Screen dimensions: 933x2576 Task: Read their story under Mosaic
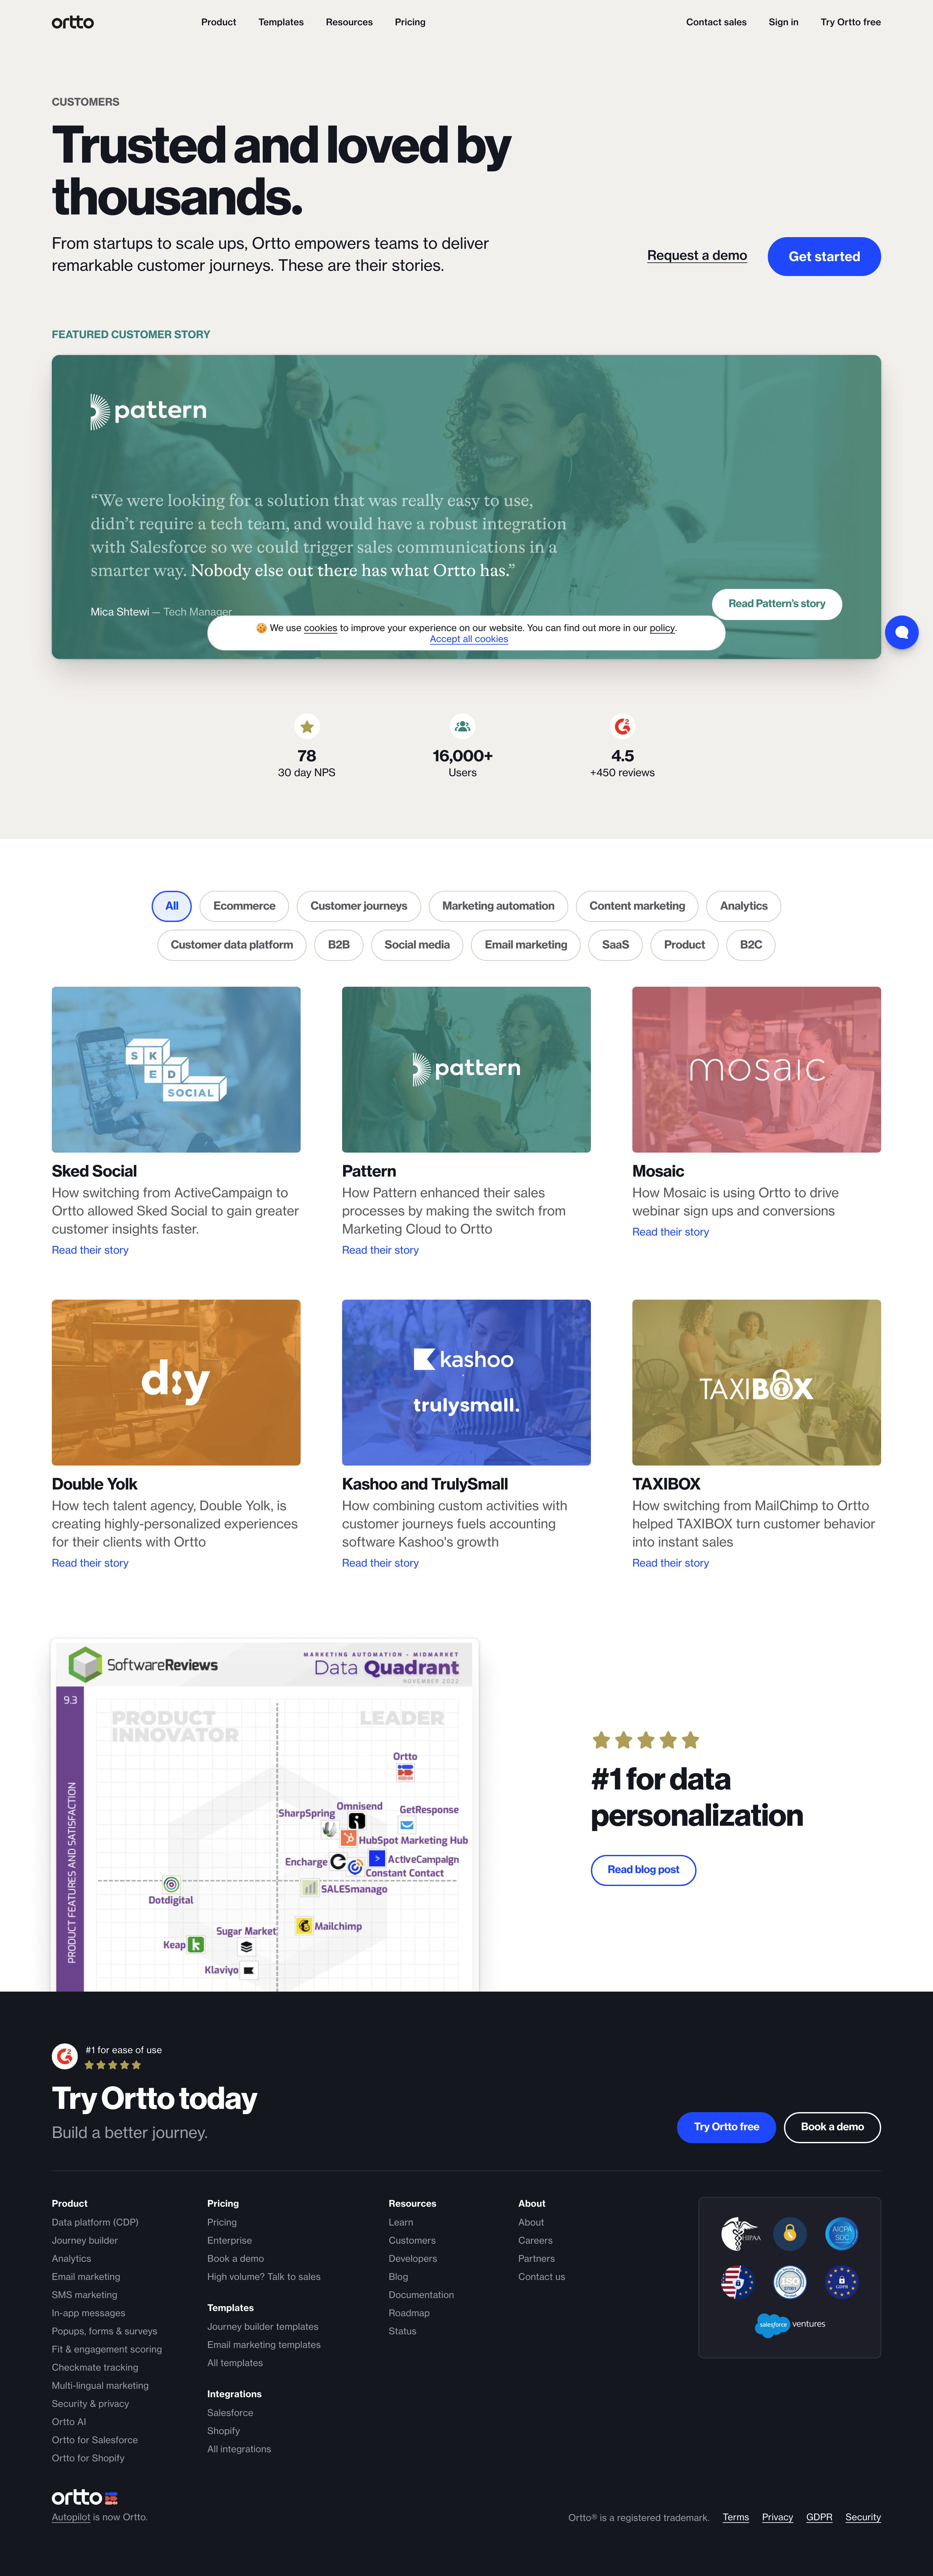pyautogui.click(x=670, y=1232)
